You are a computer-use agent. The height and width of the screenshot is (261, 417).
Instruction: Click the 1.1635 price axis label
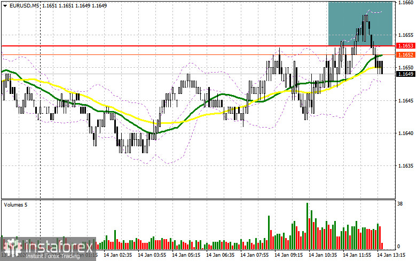[405, 166]
